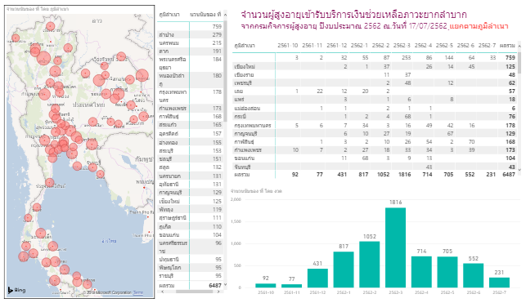The height and width of the screenshot is (303, 526).
Task: Sort by the 2562-1 column header
Action: click(x=359, y=46)
